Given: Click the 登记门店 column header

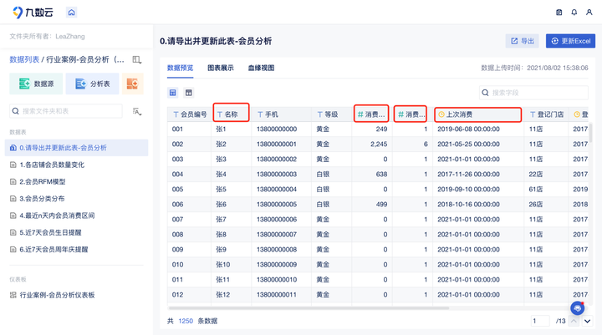Looking at the screenshot, I should 546,114.
